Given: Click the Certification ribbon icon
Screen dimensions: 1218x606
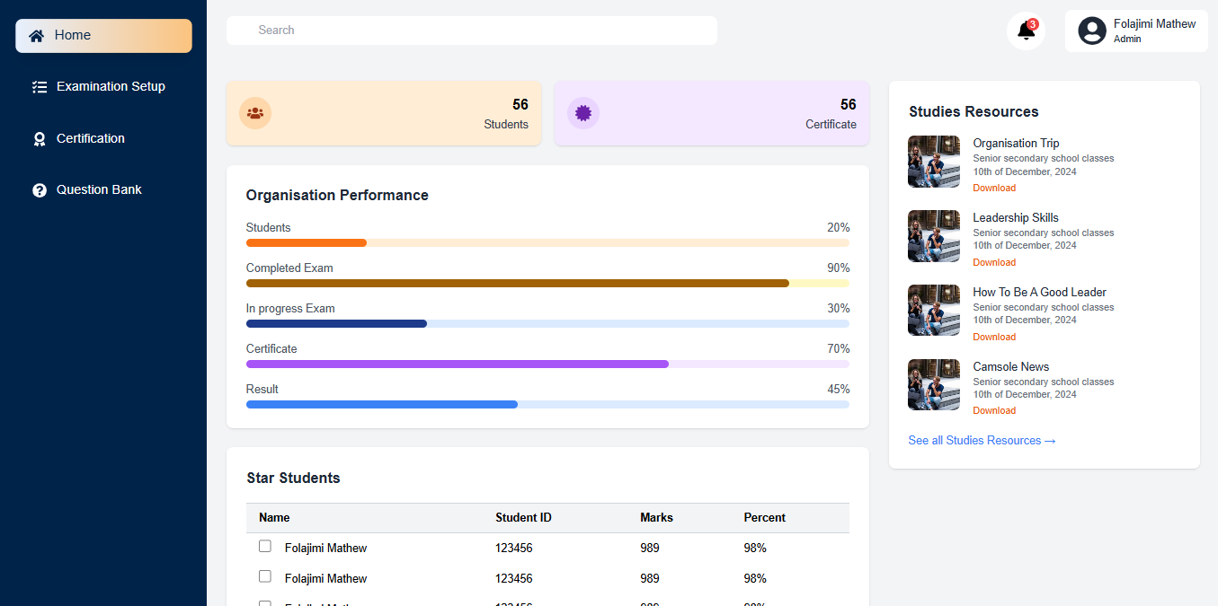Looking at the screenshot, I should pyautogui.click(x=40, y=139).
